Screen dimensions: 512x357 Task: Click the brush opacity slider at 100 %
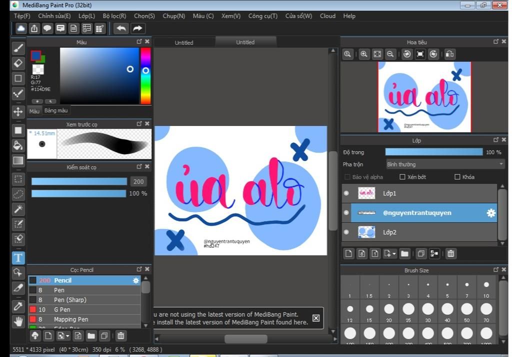pyautogui.click(x=78, y=193)
